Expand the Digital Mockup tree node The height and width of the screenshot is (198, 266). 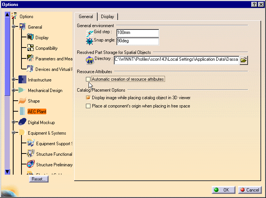click(14, 122)
